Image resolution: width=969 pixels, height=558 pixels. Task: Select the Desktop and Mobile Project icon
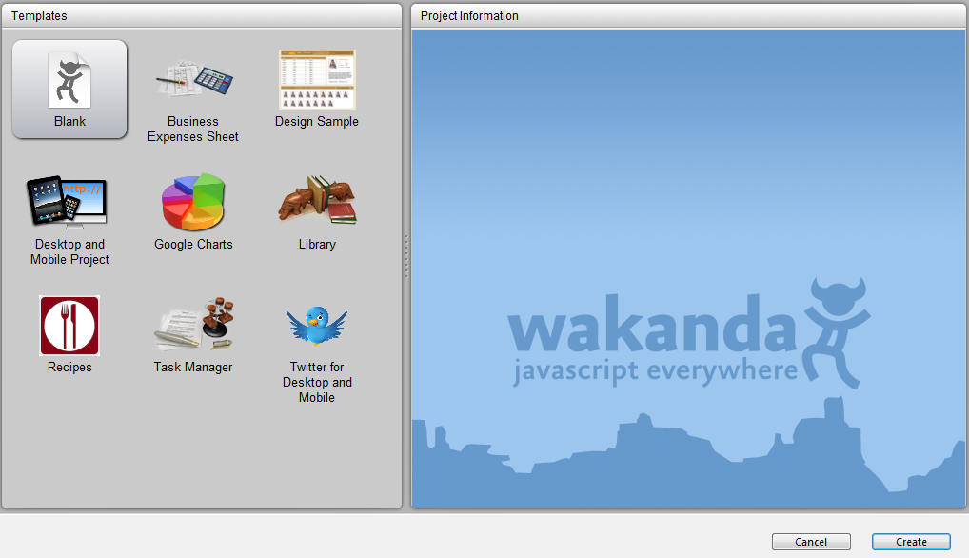point(67,202)
